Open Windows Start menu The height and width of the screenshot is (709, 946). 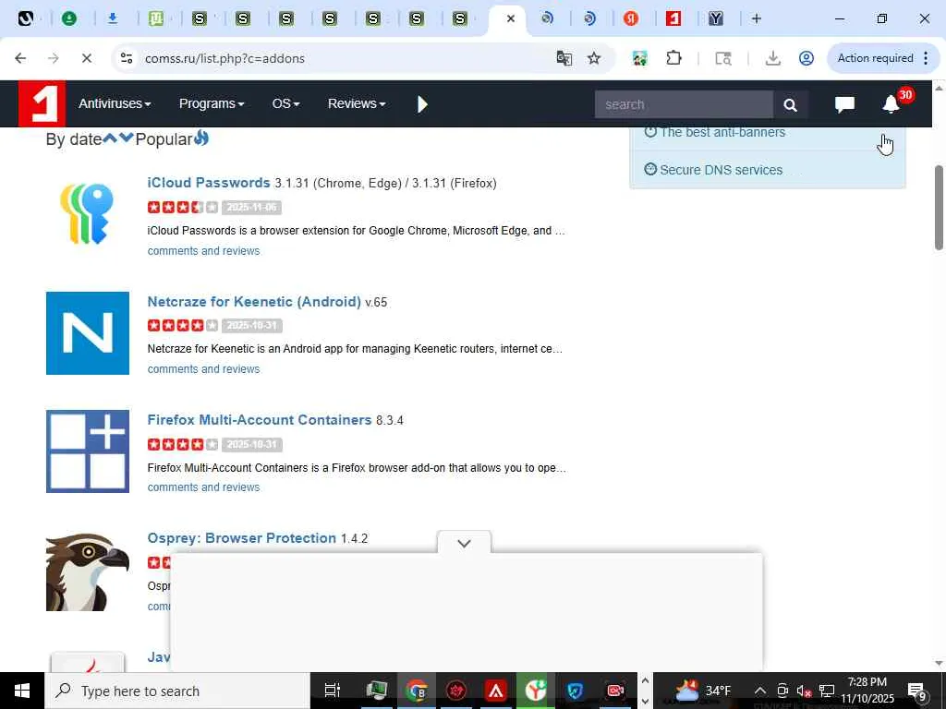[22, 691]
